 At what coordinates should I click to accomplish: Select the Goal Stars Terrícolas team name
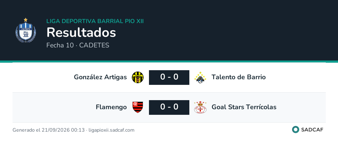click(x=244, y=107)
